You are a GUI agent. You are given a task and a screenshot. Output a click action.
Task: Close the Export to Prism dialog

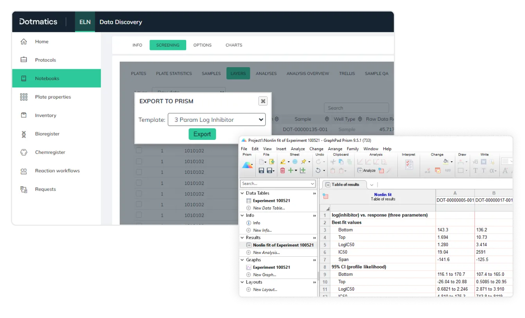point(263,101)
